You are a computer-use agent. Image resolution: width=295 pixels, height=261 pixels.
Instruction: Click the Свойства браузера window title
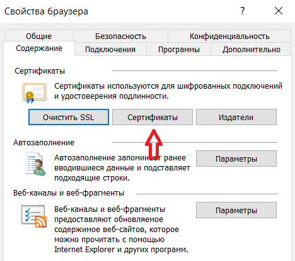(x=46, y=11)
